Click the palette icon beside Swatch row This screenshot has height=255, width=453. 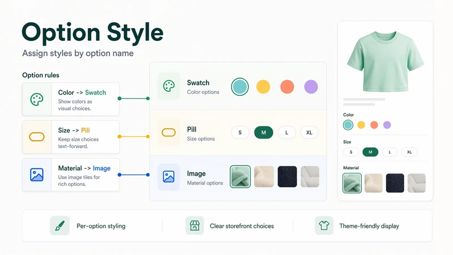pyautogui.click(x=169, y=86)
